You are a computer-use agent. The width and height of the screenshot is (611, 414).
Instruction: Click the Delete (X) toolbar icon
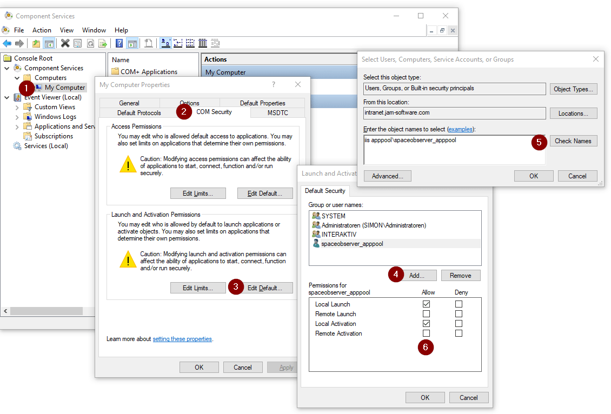tap(64, 43)
